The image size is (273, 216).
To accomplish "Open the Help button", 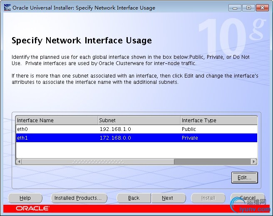I will [x=25, y=198].
